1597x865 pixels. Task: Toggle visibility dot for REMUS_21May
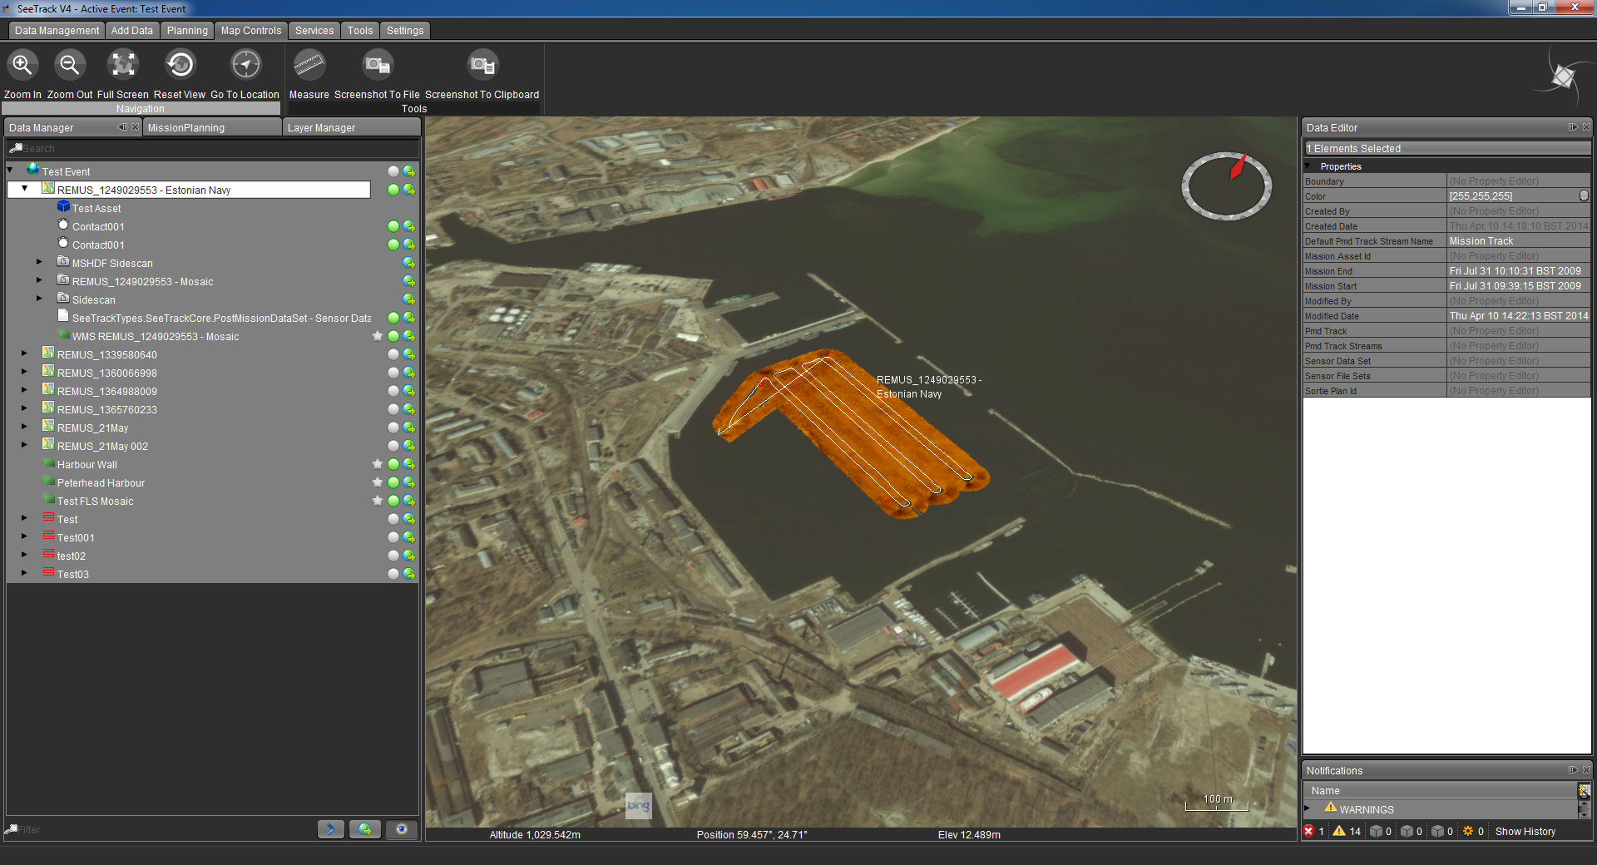coord(393,428)
